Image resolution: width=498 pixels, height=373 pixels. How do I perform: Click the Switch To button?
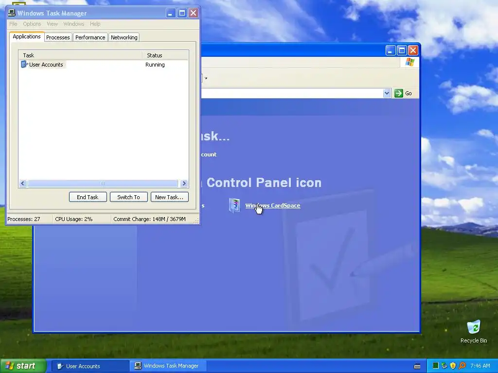click(128, 197)
